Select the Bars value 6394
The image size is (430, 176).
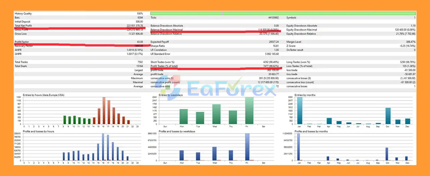pos(140,17)
